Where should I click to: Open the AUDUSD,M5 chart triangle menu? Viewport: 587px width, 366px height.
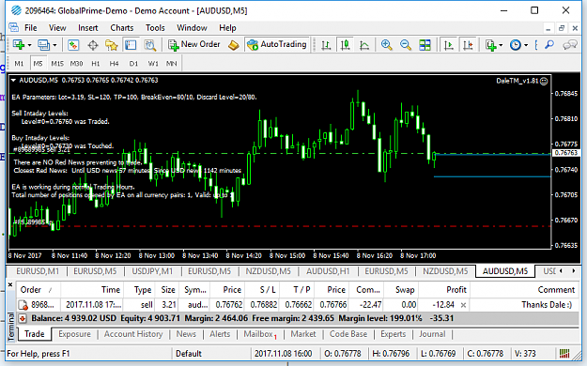tap(13, 80)
